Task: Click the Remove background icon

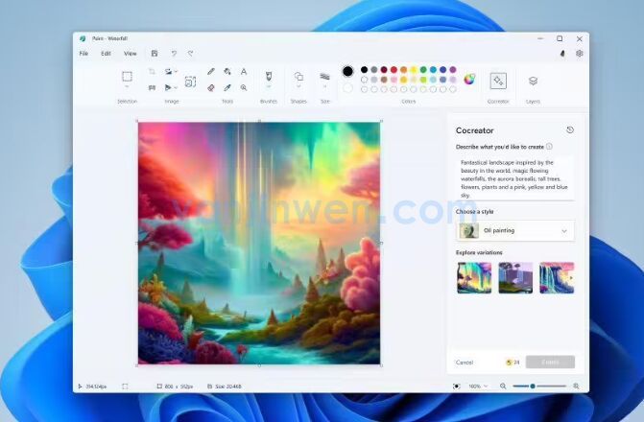Action: 190,82
